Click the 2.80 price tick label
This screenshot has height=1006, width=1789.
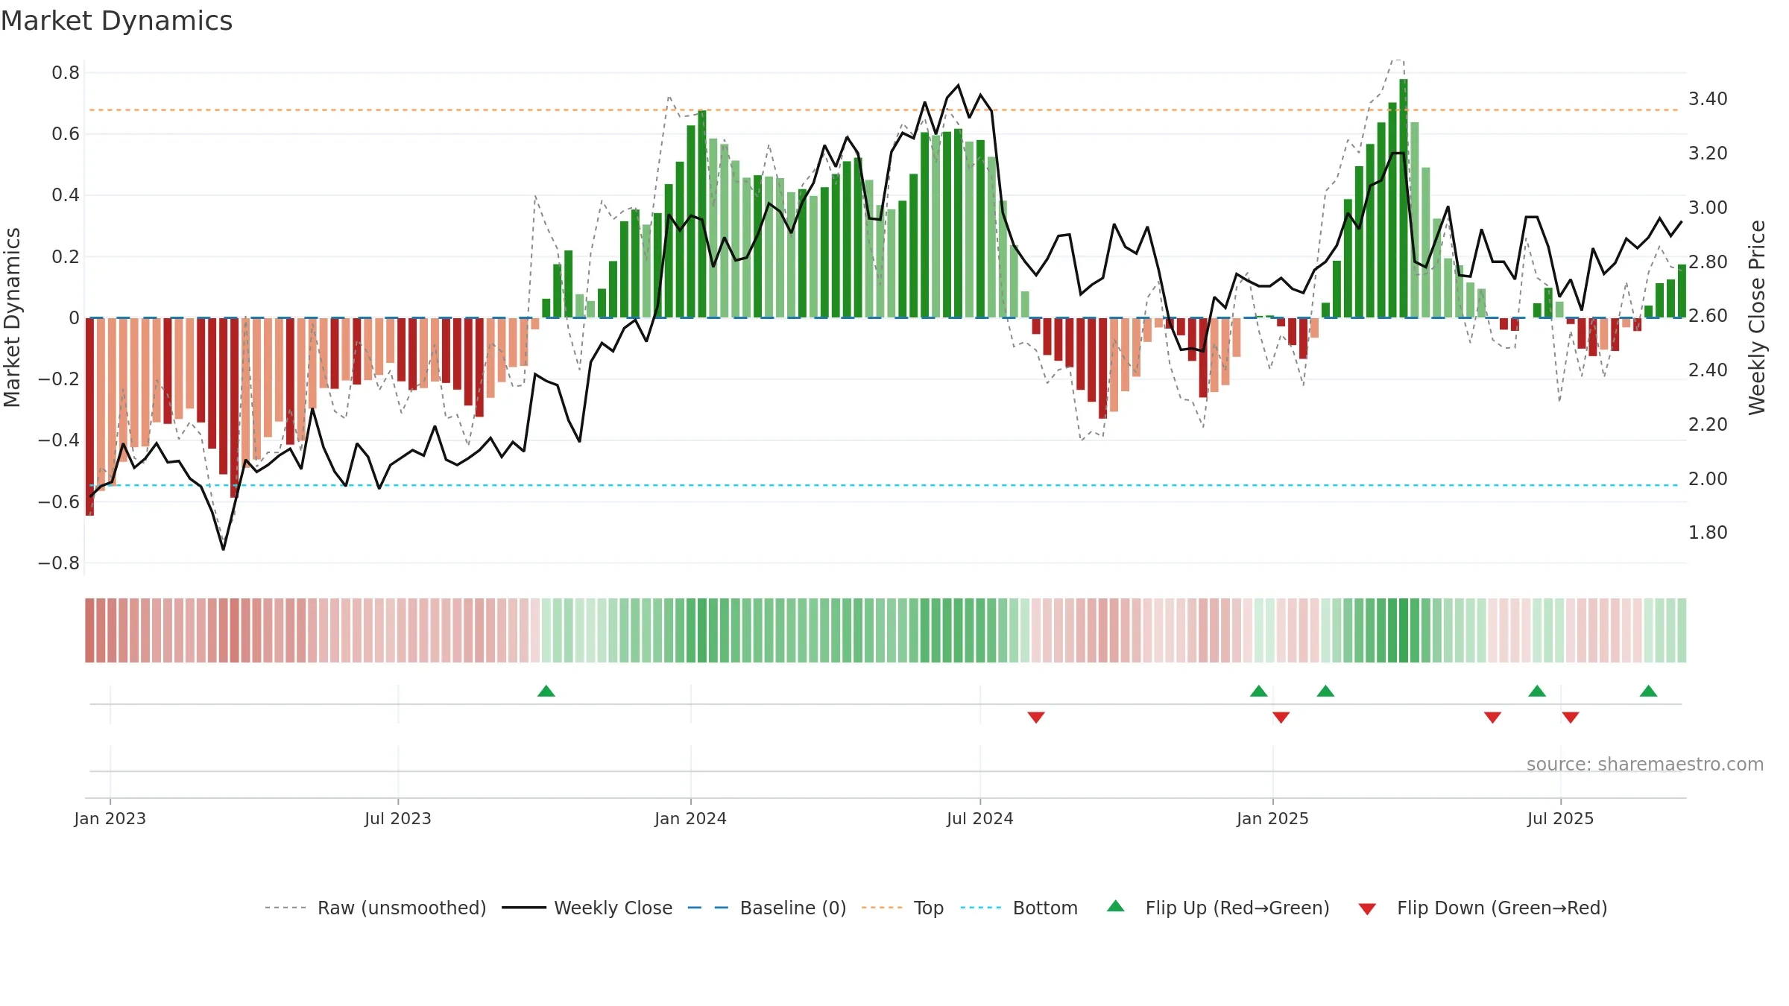coord(1708,262)
